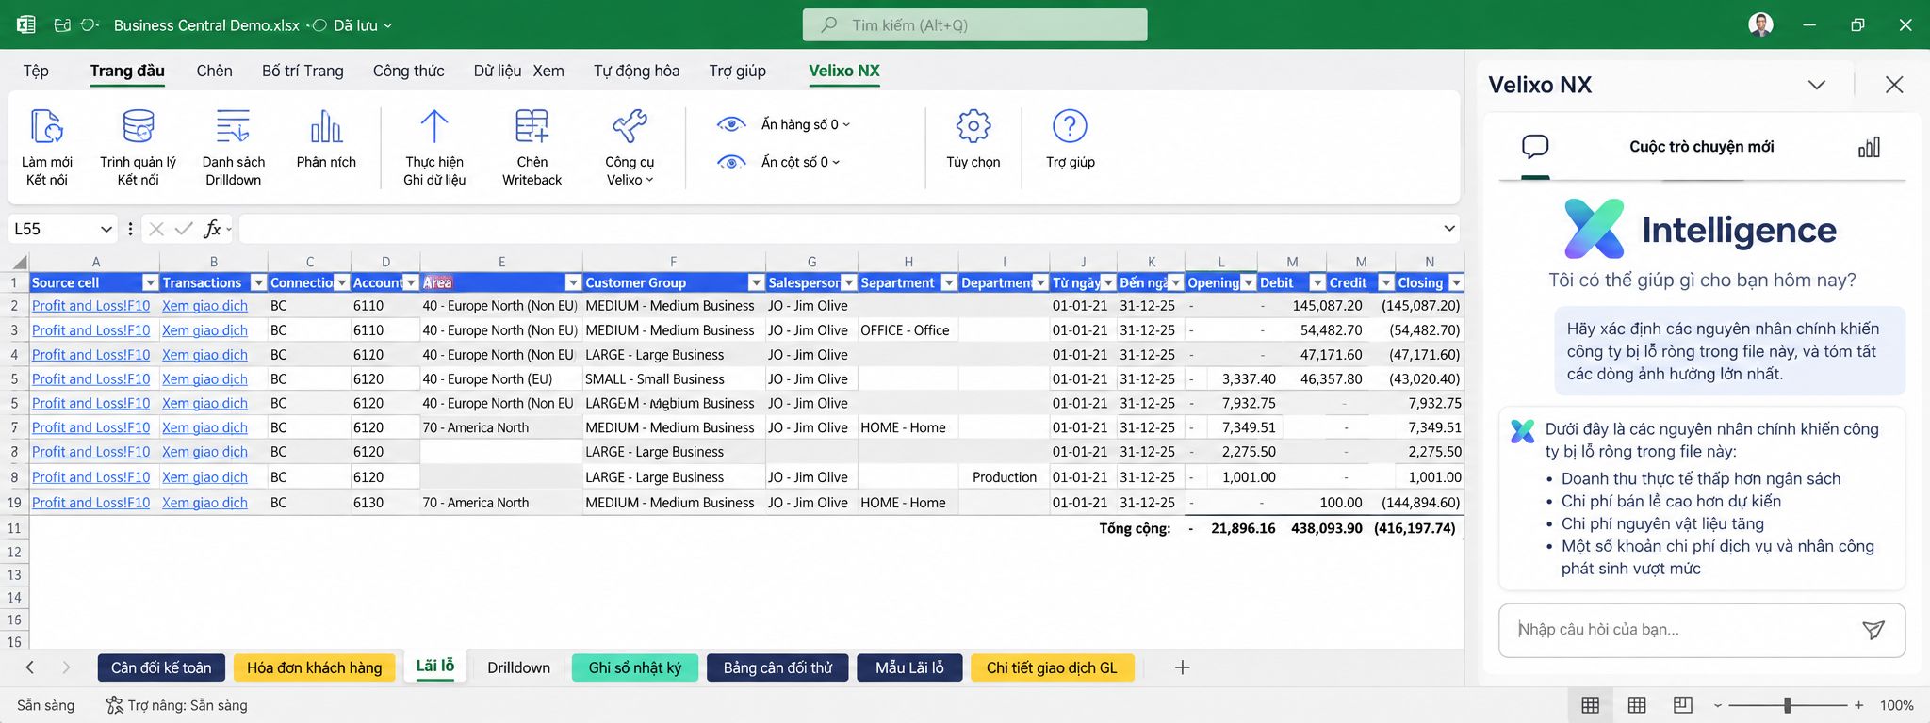
Task: Click the Làm mới Kết nối refresh icon
Action: pos(46,127)
